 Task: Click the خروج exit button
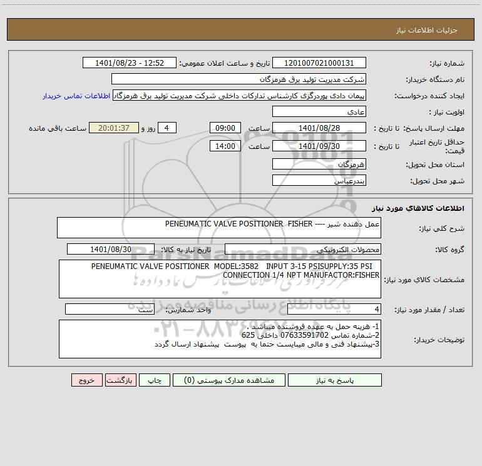pyautogui.click(x=86, y=380)
